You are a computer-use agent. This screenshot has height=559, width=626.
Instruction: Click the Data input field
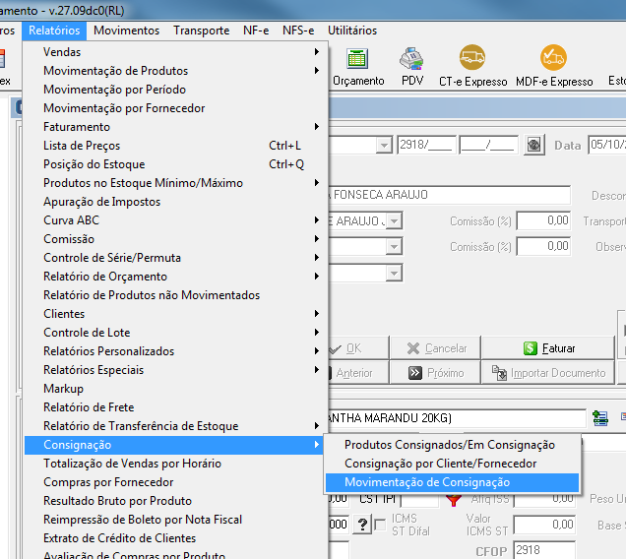pyautogui.click(x=607, y=145)
